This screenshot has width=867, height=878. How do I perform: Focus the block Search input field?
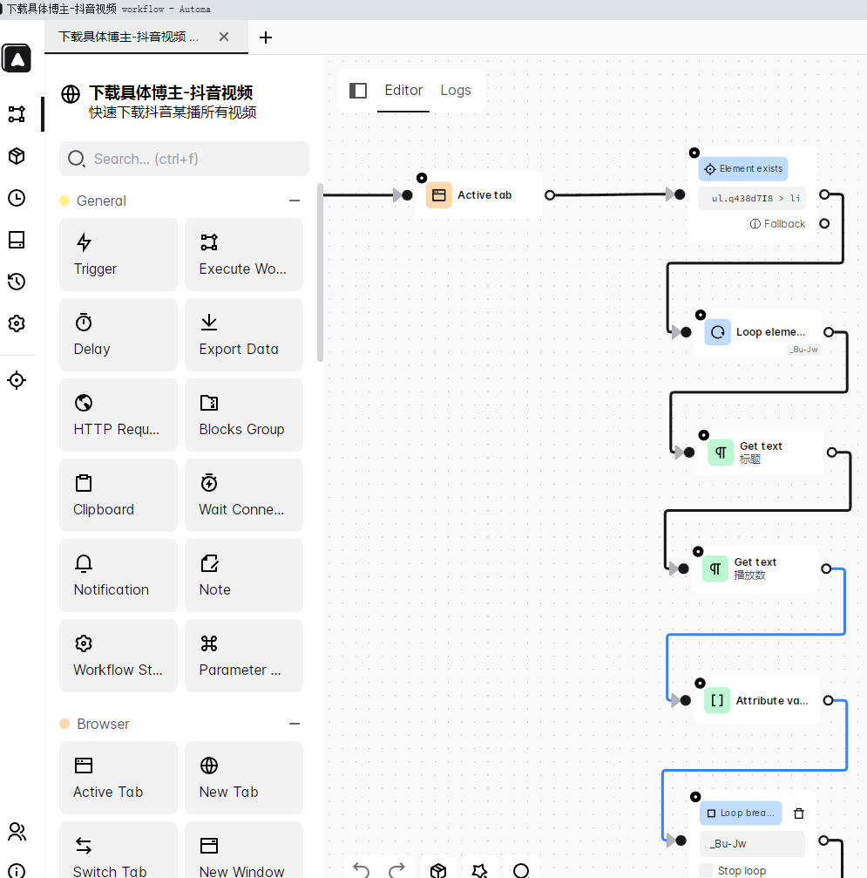185,159
